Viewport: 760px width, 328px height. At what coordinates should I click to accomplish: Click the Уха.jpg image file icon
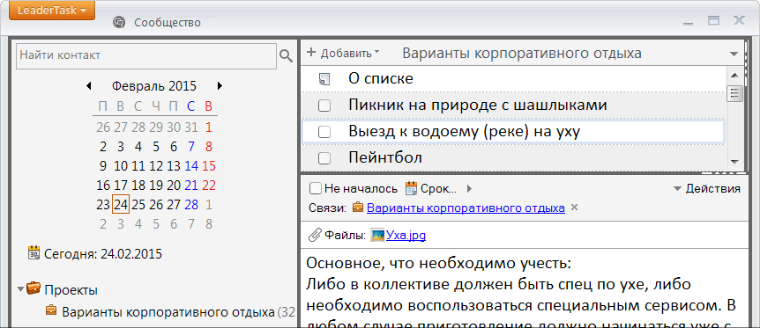tap(377, 235)
